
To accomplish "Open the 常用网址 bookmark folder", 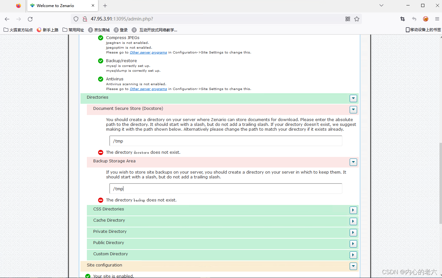I will [x=73, y=30].
